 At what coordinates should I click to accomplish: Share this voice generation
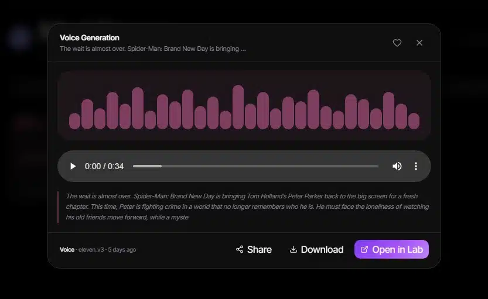254,249
